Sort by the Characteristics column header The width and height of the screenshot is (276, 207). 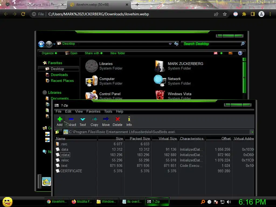(192, 139)
